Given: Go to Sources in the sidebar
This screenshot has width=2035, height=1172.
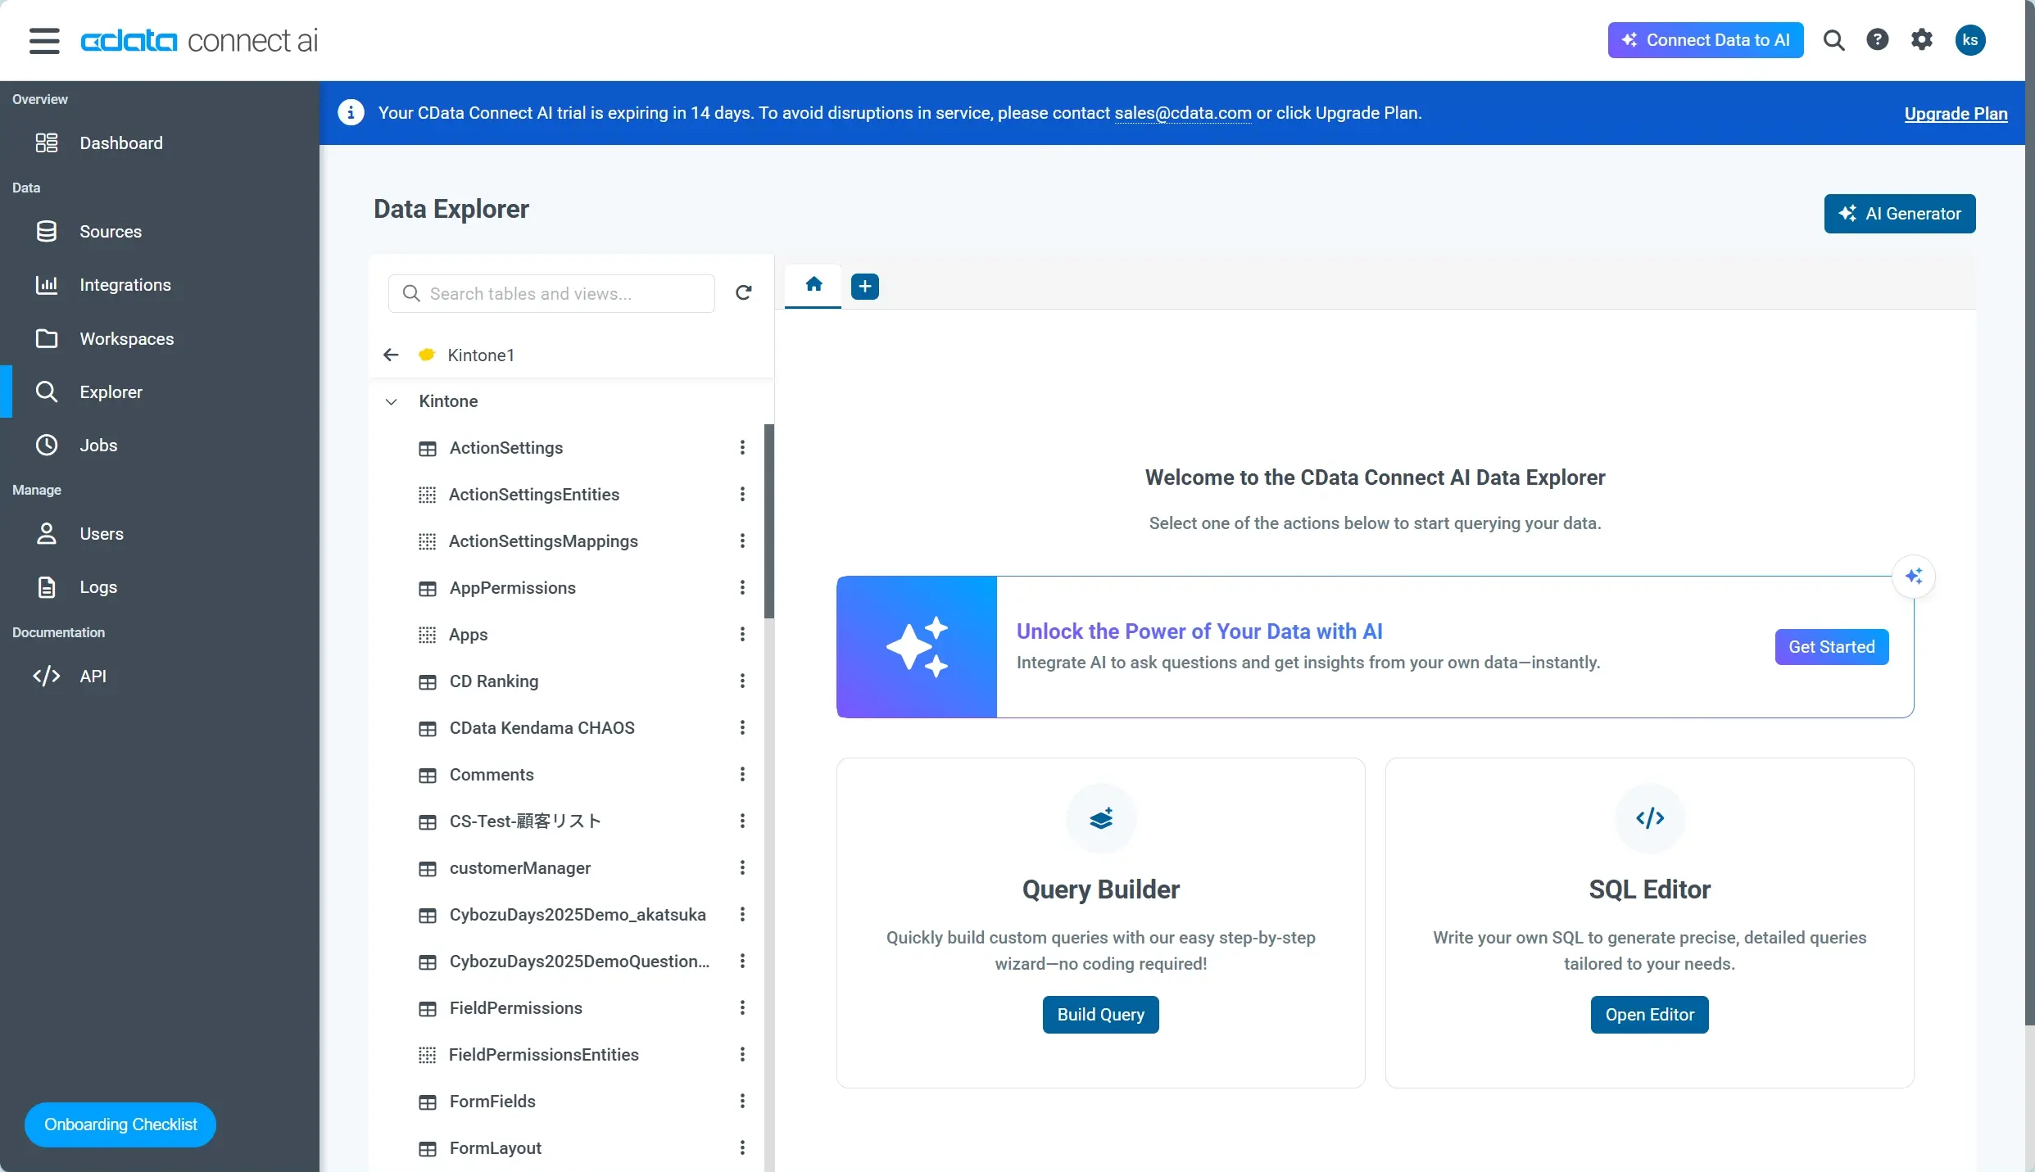Looking at the screenshot, I should [110, 232].
